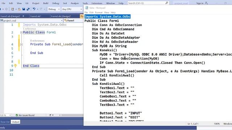Screen dimensions: 232x130
Task: Switch to Output tab
Action: click(16, 122)
